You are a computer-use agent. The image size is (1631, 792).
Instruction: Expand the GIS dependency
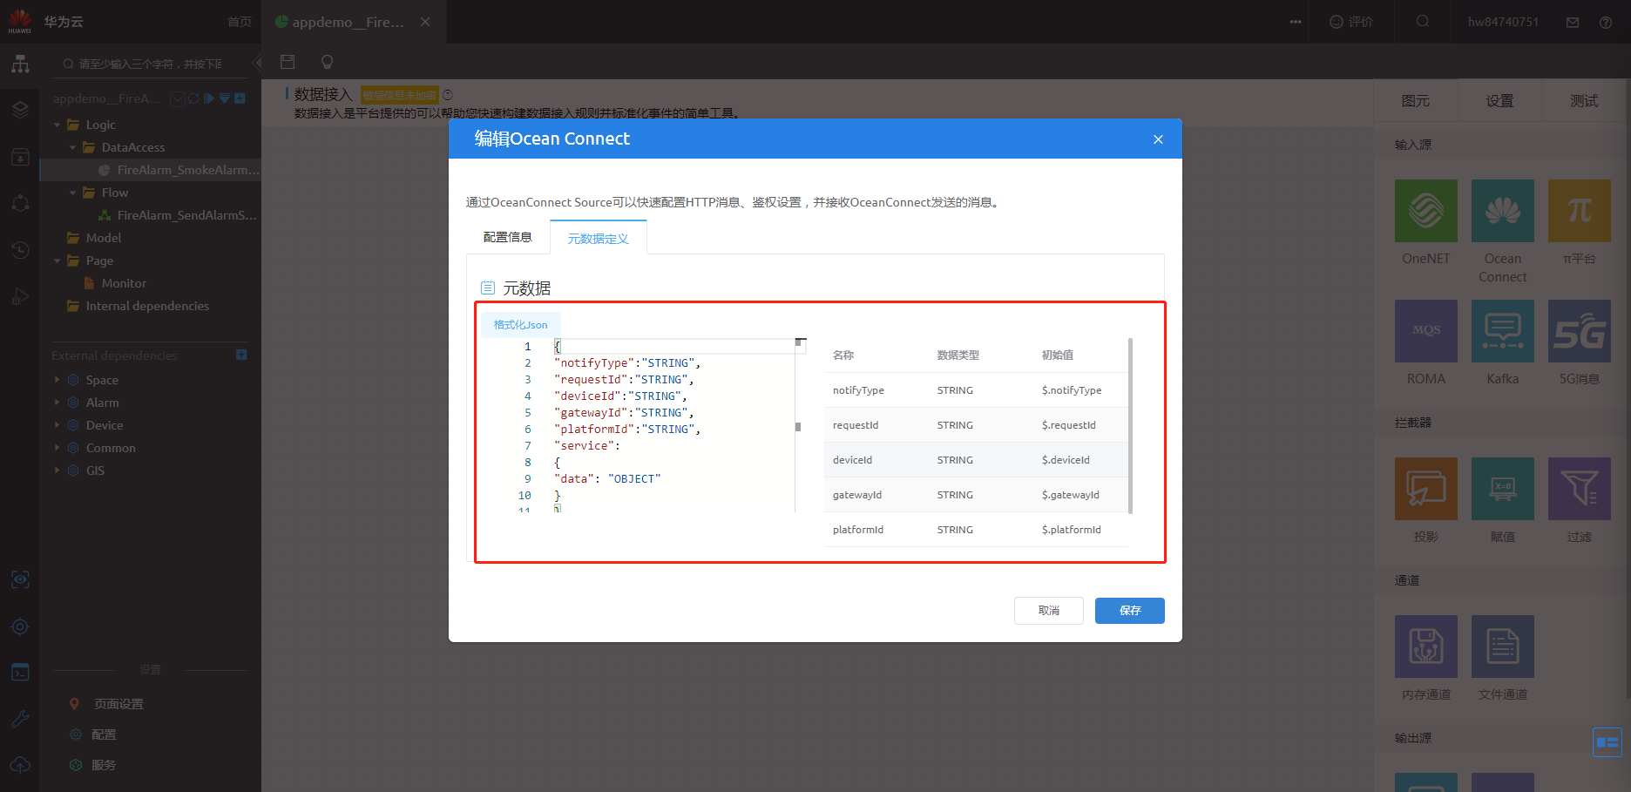coord(58,470)
